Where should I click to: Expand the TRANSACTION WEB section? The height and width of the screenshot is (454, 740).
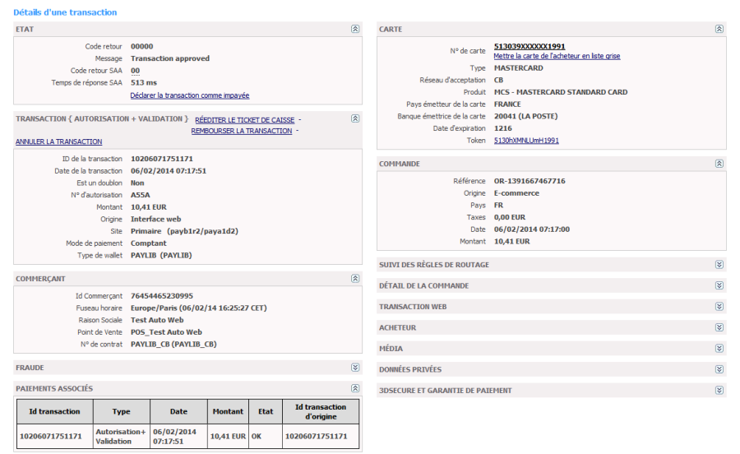pyautogui.click(x=719, y=306)
